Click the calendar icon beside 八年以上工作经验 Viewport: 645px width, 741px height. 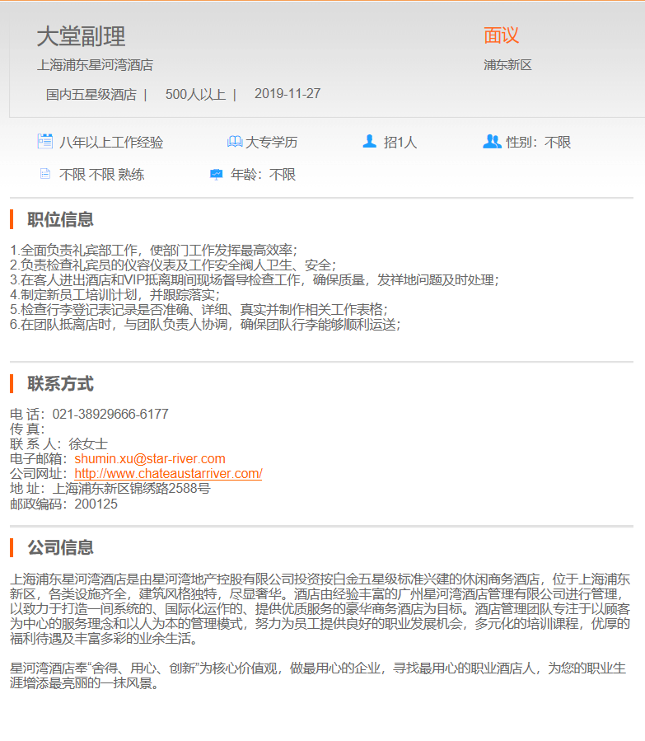point(45,142)
